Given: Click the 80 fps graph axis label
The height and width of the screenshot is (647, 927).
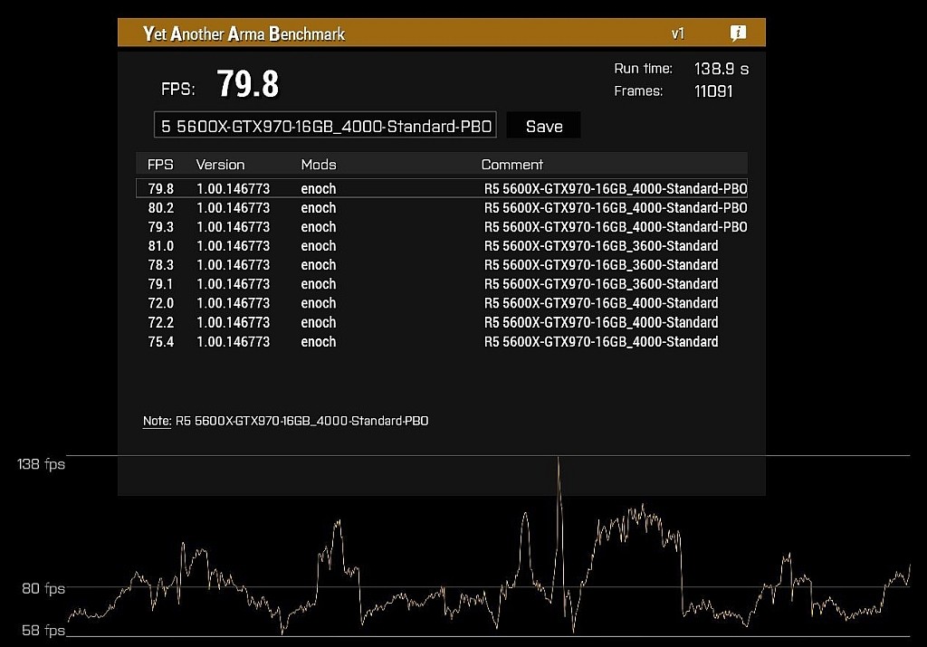Looking at the screenshot, I should [x=43, y=588].
